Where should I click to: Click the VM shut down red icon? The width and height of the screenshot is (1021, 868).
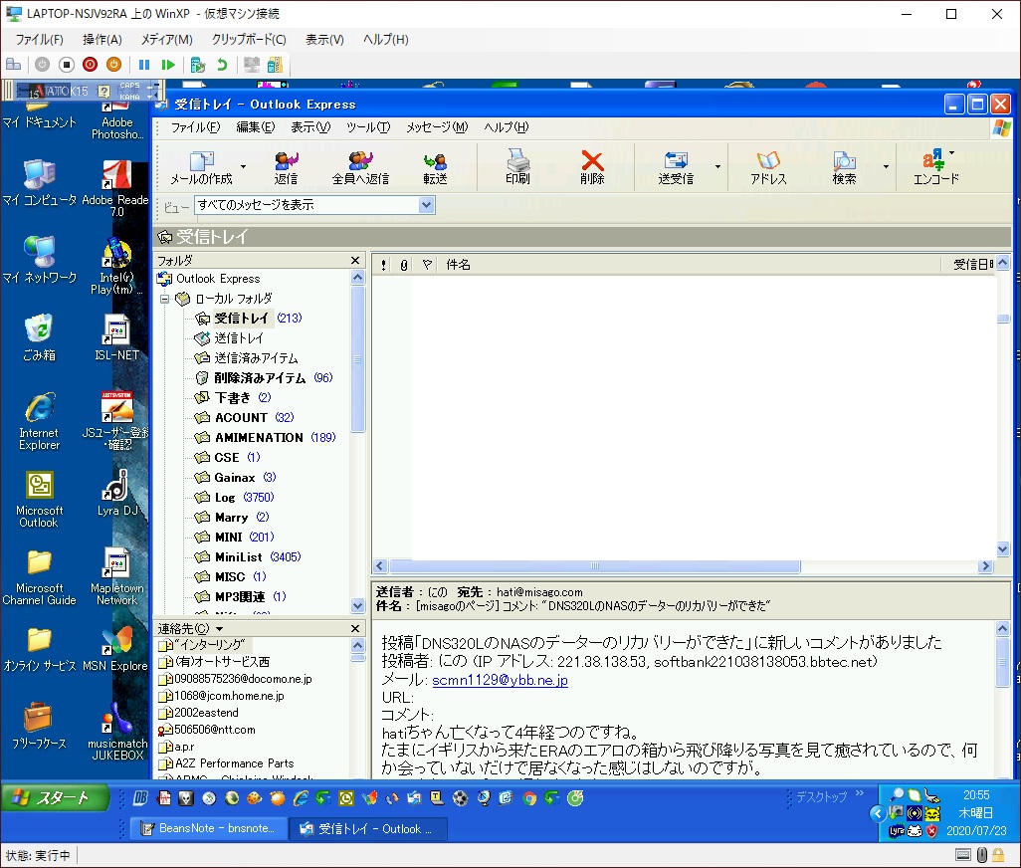(90, 65)
